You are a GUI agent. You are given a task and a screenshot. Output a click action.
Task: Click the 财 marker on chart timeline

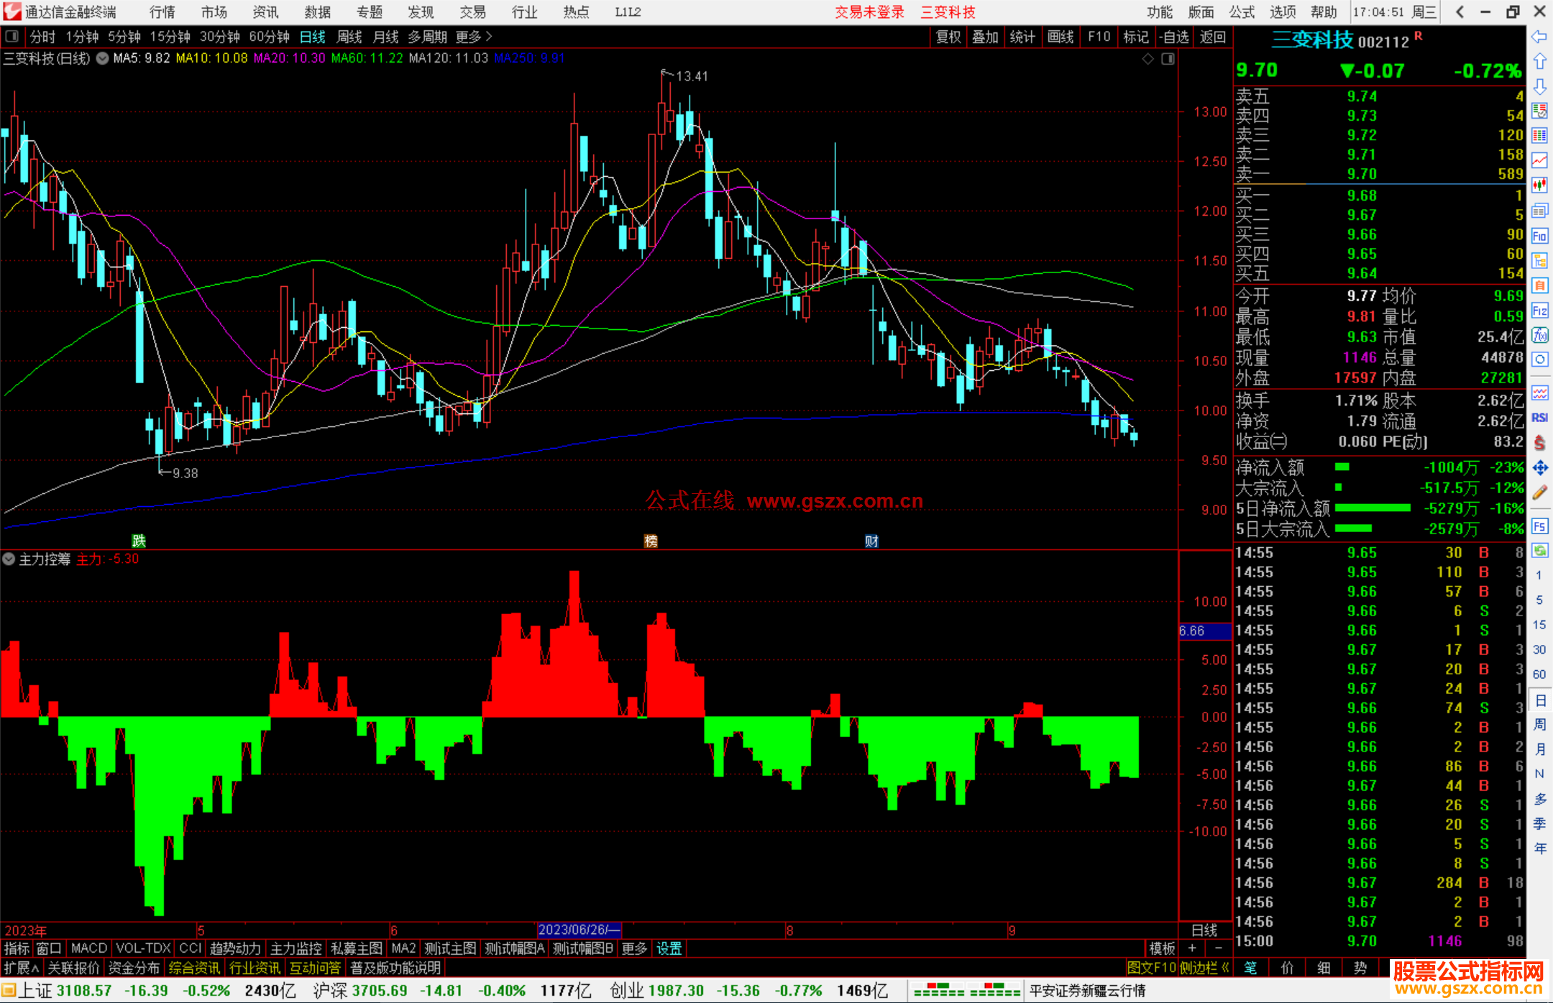[871, 541]
